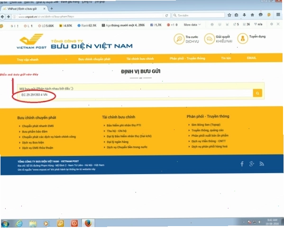Open Chuyển phát các dịch vụ hành chính công

(x=49, y=137)
